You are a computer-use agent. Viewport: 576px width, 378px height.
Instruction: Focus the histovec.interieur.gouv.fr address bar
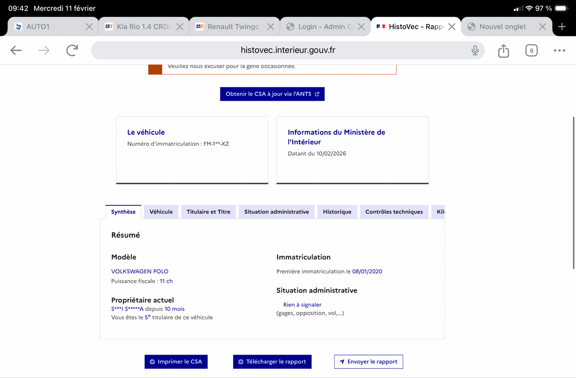point(288,50)
